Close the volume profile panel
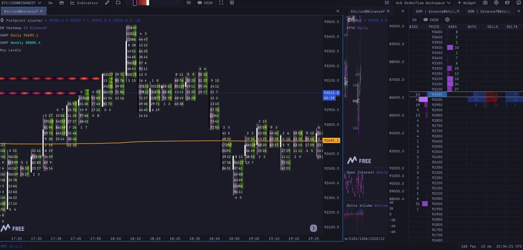Image resolution: width=523 pixels, height=250 pixels. [404, 10]
